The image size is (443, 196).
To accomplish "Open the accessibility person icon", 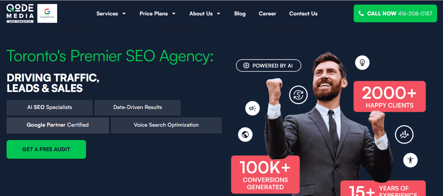I will click(x=410, y=160).
